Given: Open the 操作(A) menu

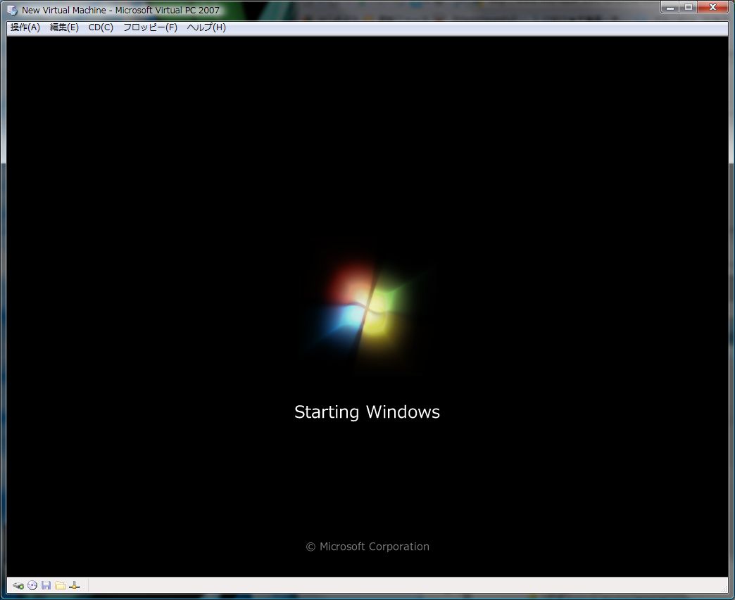Looking at the screenshot, I should [x=25, y=27].
